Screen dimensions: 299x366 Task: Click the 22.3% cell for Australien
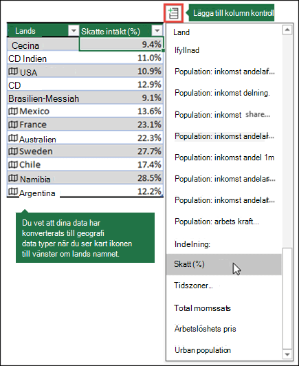click(121, 138)
